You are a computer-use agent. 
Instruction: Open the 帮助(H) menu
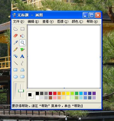(92, 22)
